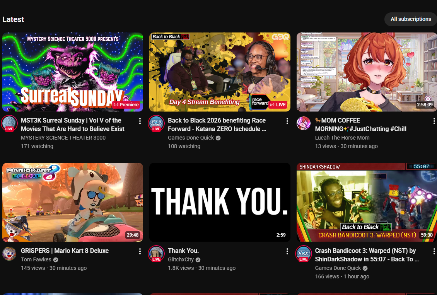Go to MYSTERY SCIENCE THEATER 3000 channel name
The height and width of the screenshot is (295, 437).
63,138
